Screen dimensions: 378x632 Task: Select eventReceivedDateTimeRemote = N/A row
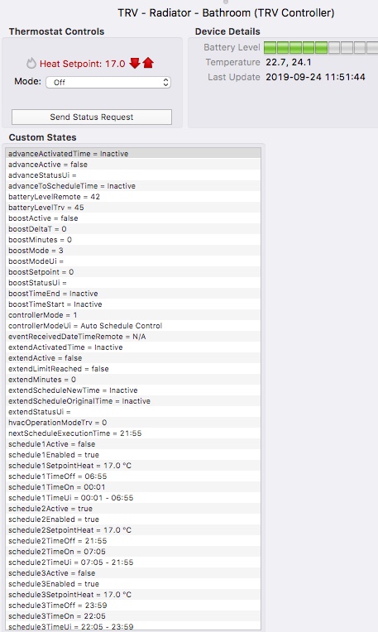pyautogui.click(x=133, y=336)
